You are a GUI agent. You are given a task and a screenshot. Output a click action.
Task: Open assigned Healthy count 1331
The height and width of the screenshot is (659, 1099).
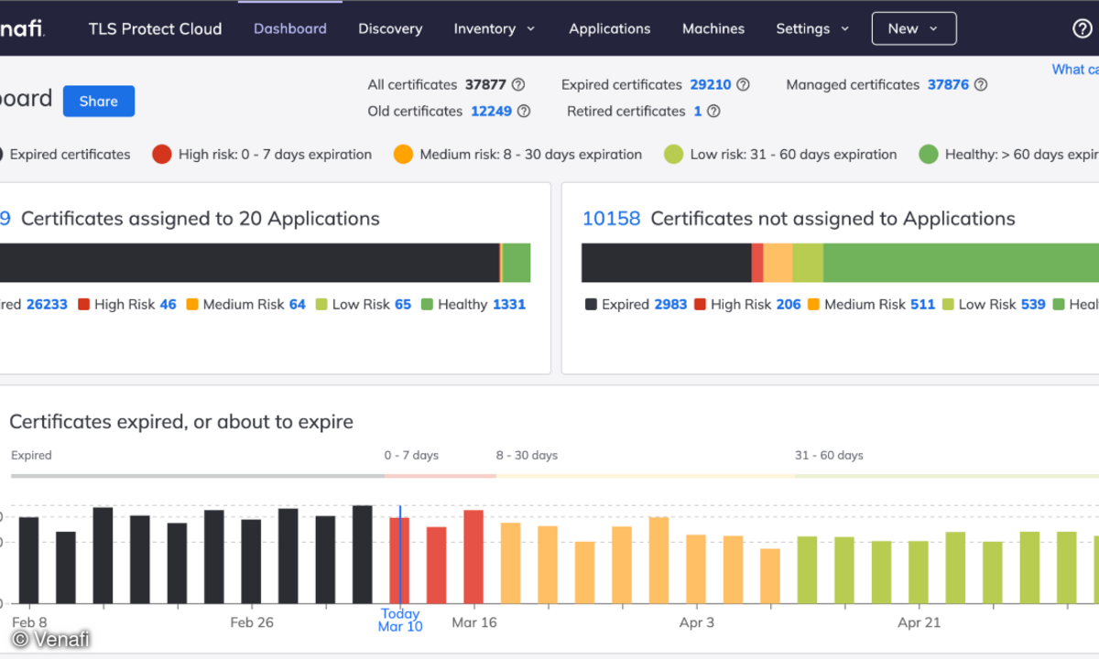point(509,304)
